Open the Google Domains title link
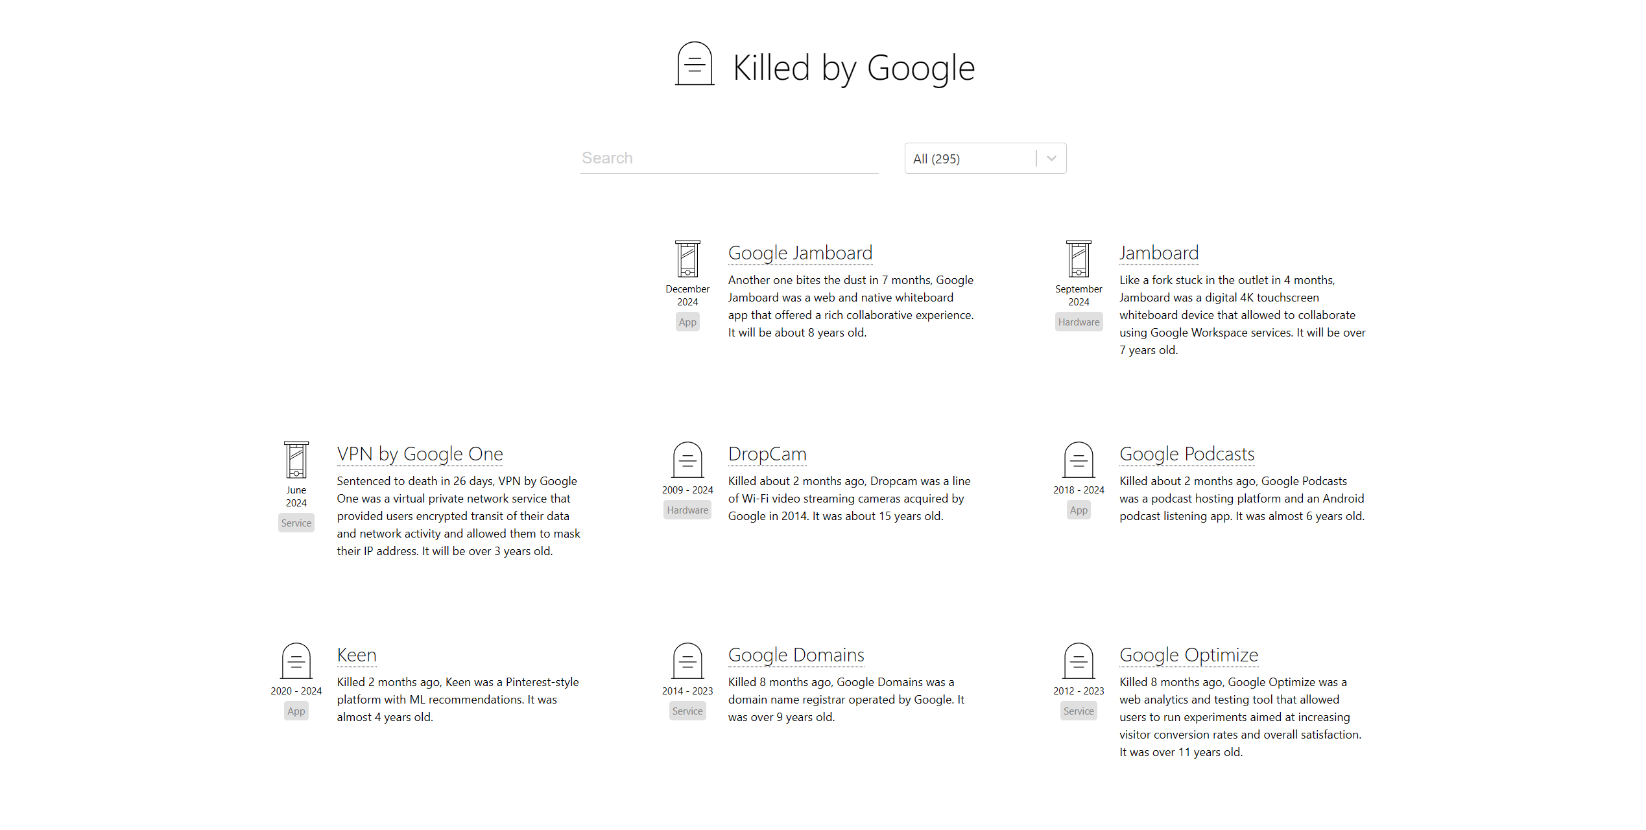This screenshot has width=1646, height=830. coord(796,655)
